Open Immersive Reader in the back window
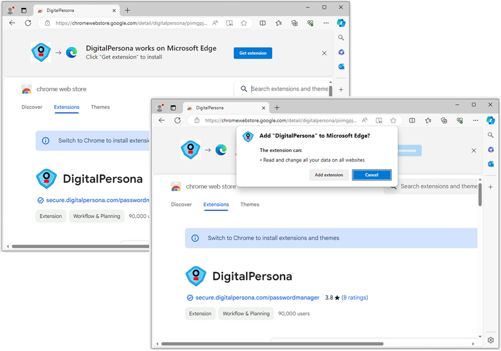 tap(229, 23)
